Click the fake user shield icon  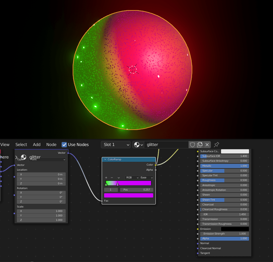(192, 145)
